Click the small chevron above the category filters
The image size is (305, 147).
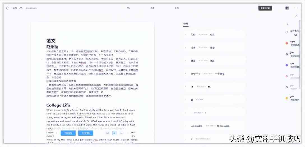(x=288, y=24)
